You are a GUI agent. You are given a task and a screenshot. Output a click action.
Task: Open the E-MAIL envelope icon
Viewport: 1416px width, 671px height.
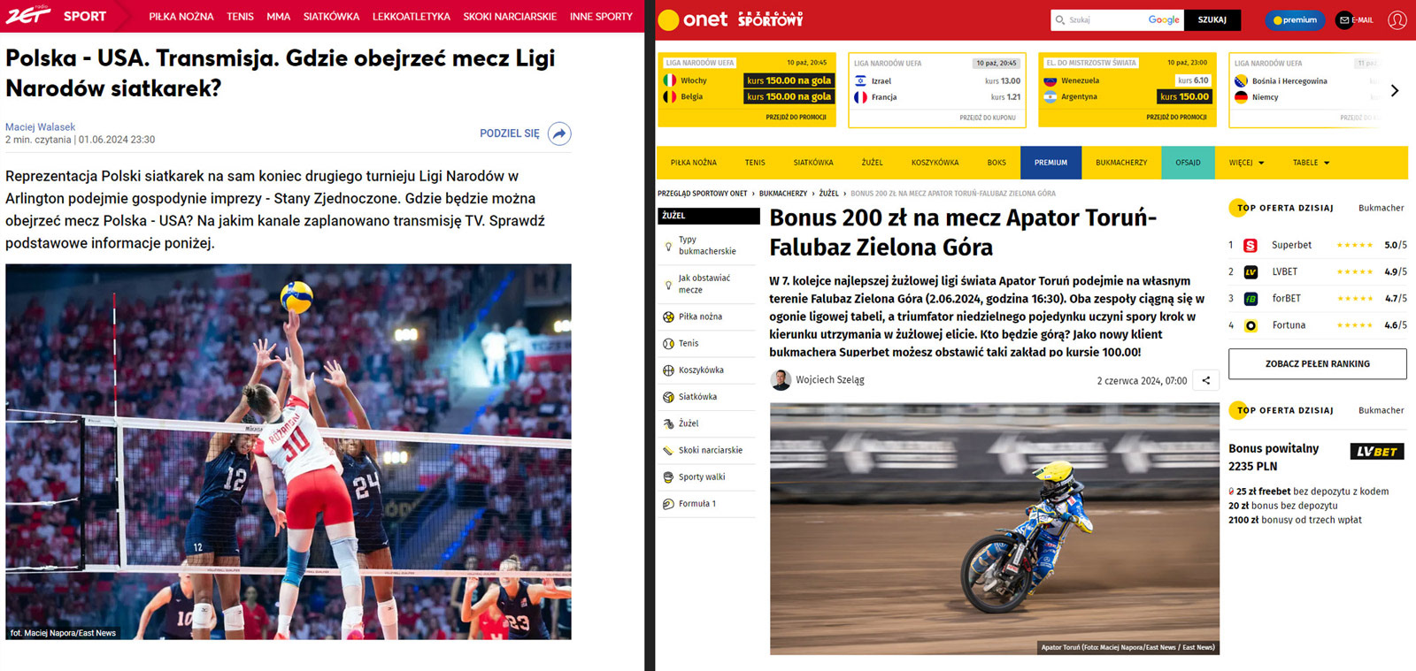1344,19
